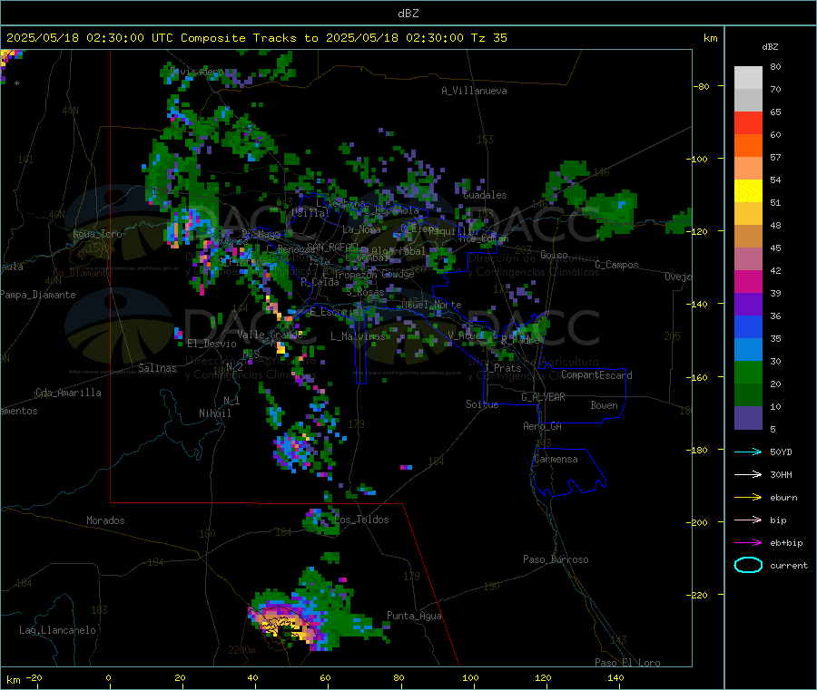Click the 'Tz 35' value in the header
817x690 pixels.
(x=488, y=38)
